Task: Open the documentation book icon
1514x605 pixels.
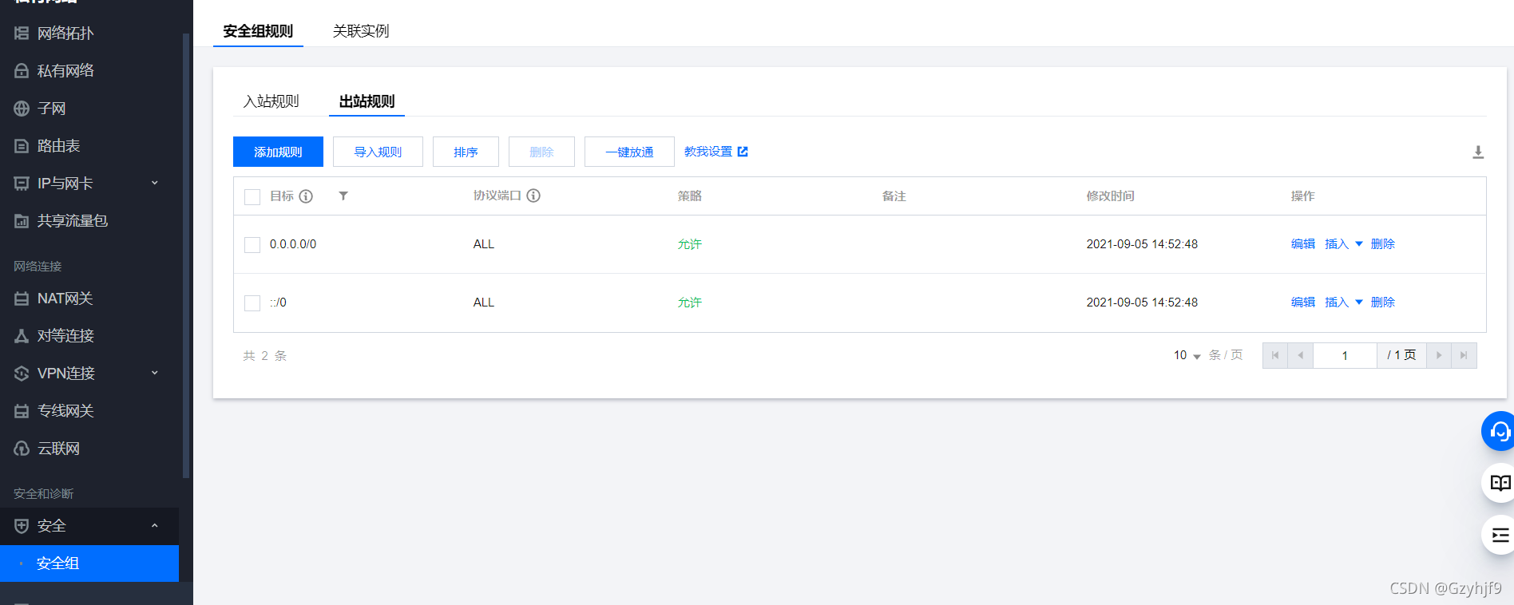Action: (1499, 483)
